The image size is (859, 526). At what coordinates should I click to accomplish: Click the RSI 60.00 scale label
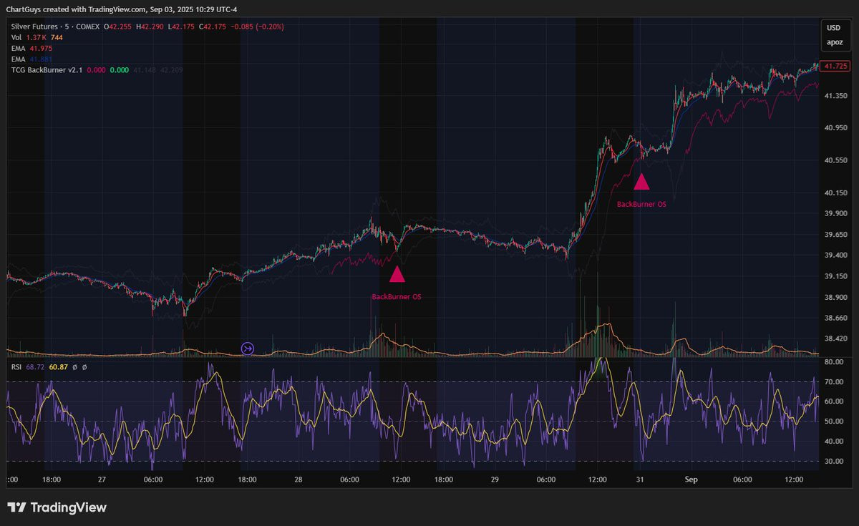[834, 401]
